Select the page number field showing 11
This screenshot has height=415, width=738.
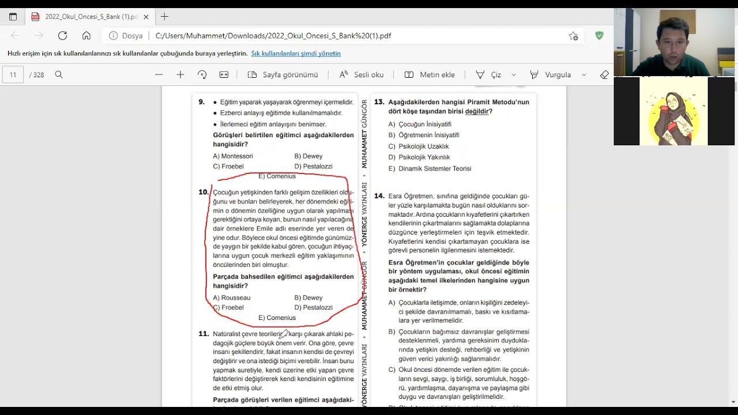13,75
